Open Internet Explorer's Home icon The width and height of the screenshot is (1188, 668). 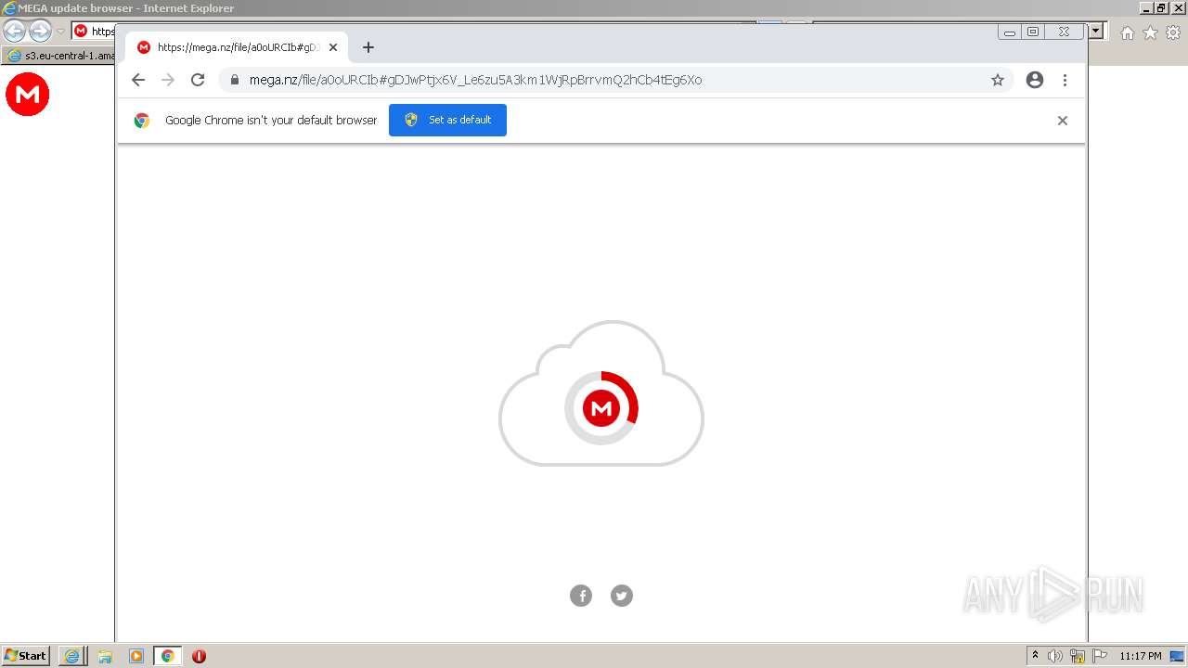[1127, 33]
